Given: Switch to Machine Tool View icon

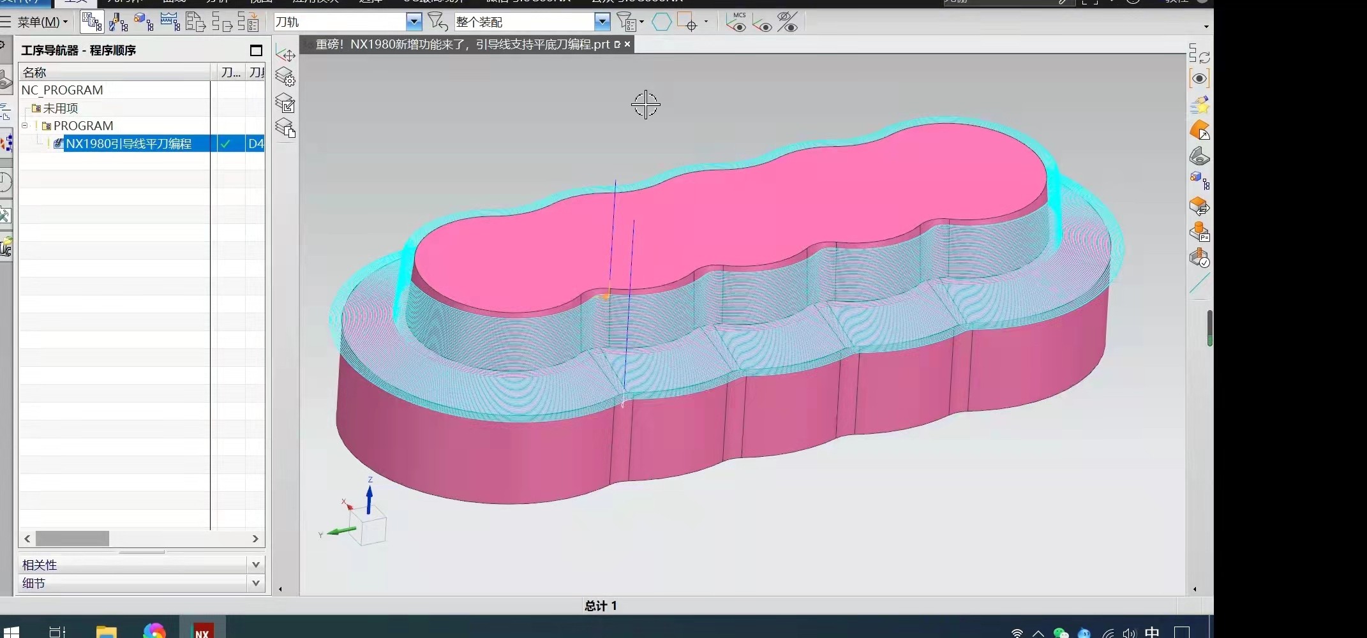Looking at the screenshot, I should [x=118, y=22].
